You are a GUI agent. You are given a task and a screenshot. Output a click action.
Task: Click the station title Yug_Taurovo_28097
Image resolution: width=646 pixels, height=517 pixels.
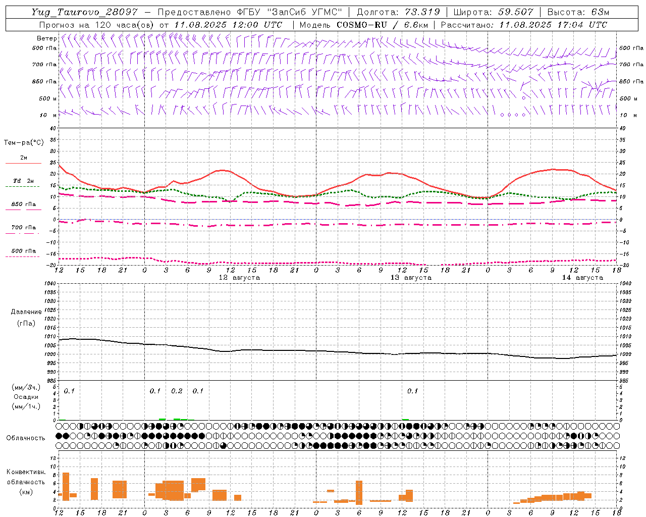[x=84, y=12]
